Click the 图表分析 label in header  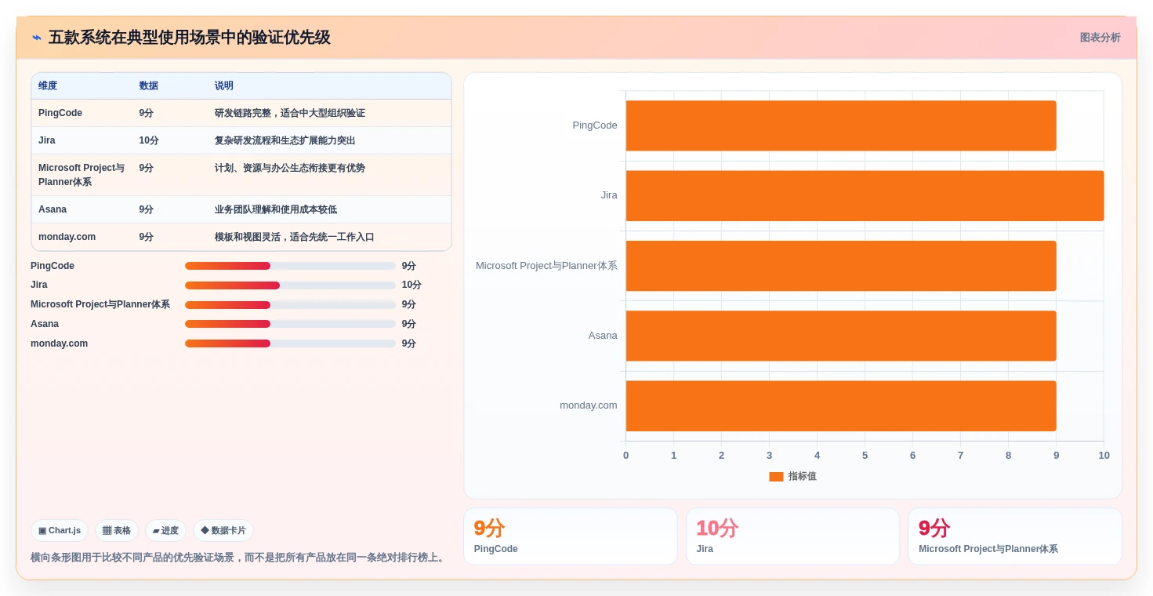click(x=1100, y=38)
